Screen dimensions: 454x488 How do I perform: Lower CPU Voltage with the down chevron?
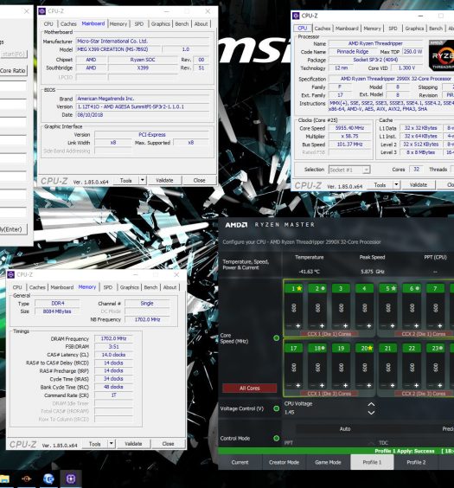tap(371, 413)
